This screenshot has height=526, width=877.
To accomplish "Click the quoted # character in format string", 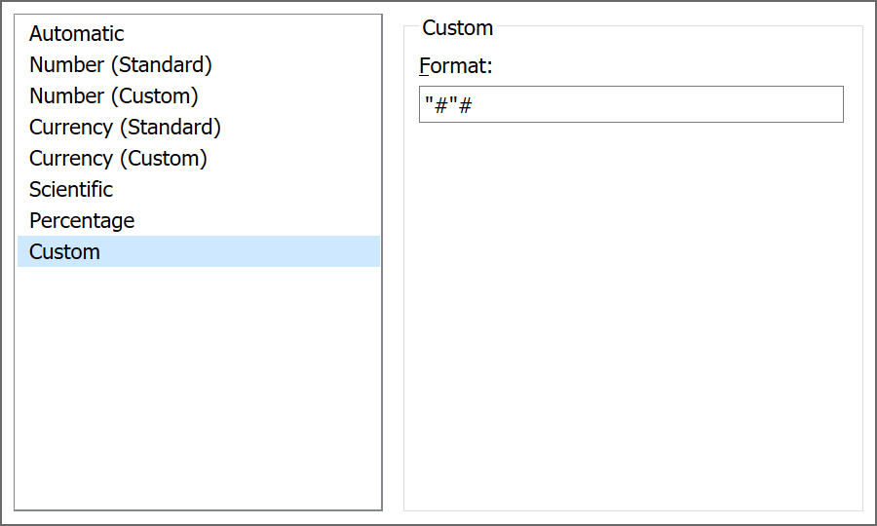I will (x=440, y=105).
